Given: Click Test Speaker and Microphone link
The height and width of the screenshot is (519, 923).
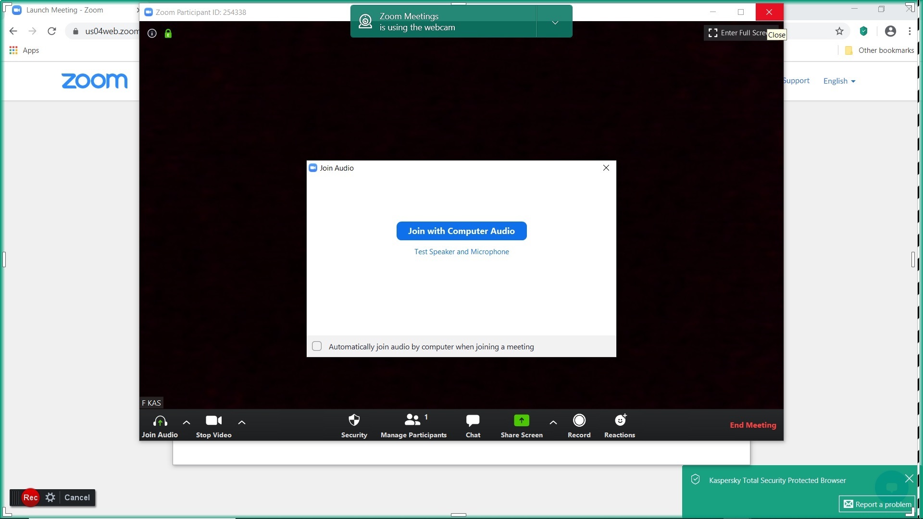Looking at the screenshot, I should pyautogui.click(x=461, y=252).
